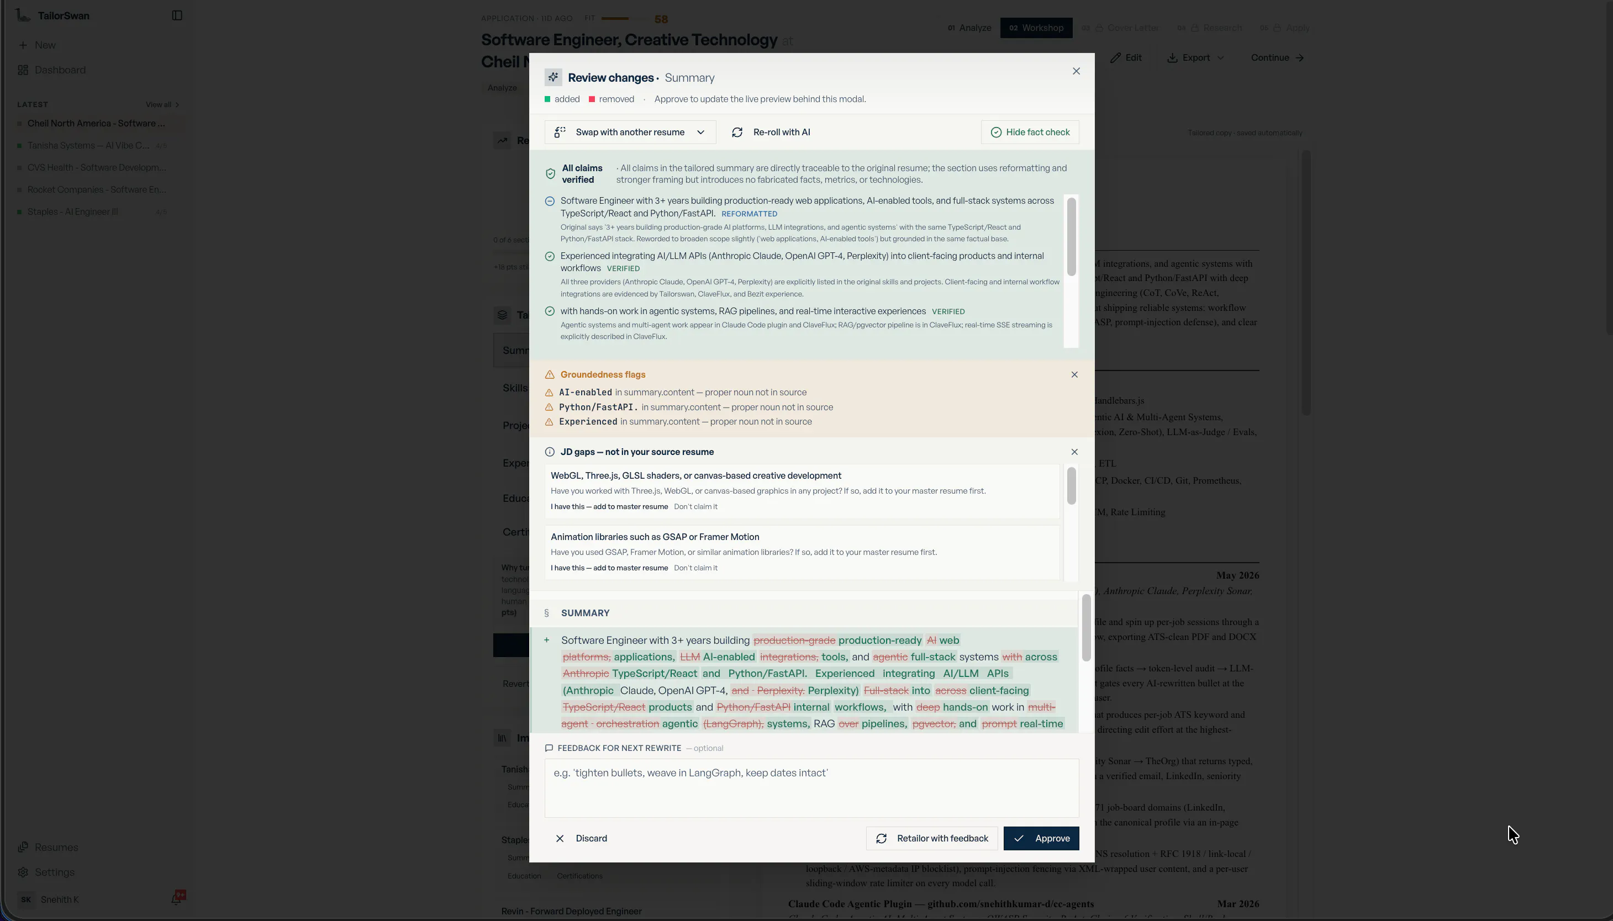Choose Don't claim it for Animation libraries
The height and width of the screenshot is (921, 1613).
695,568
